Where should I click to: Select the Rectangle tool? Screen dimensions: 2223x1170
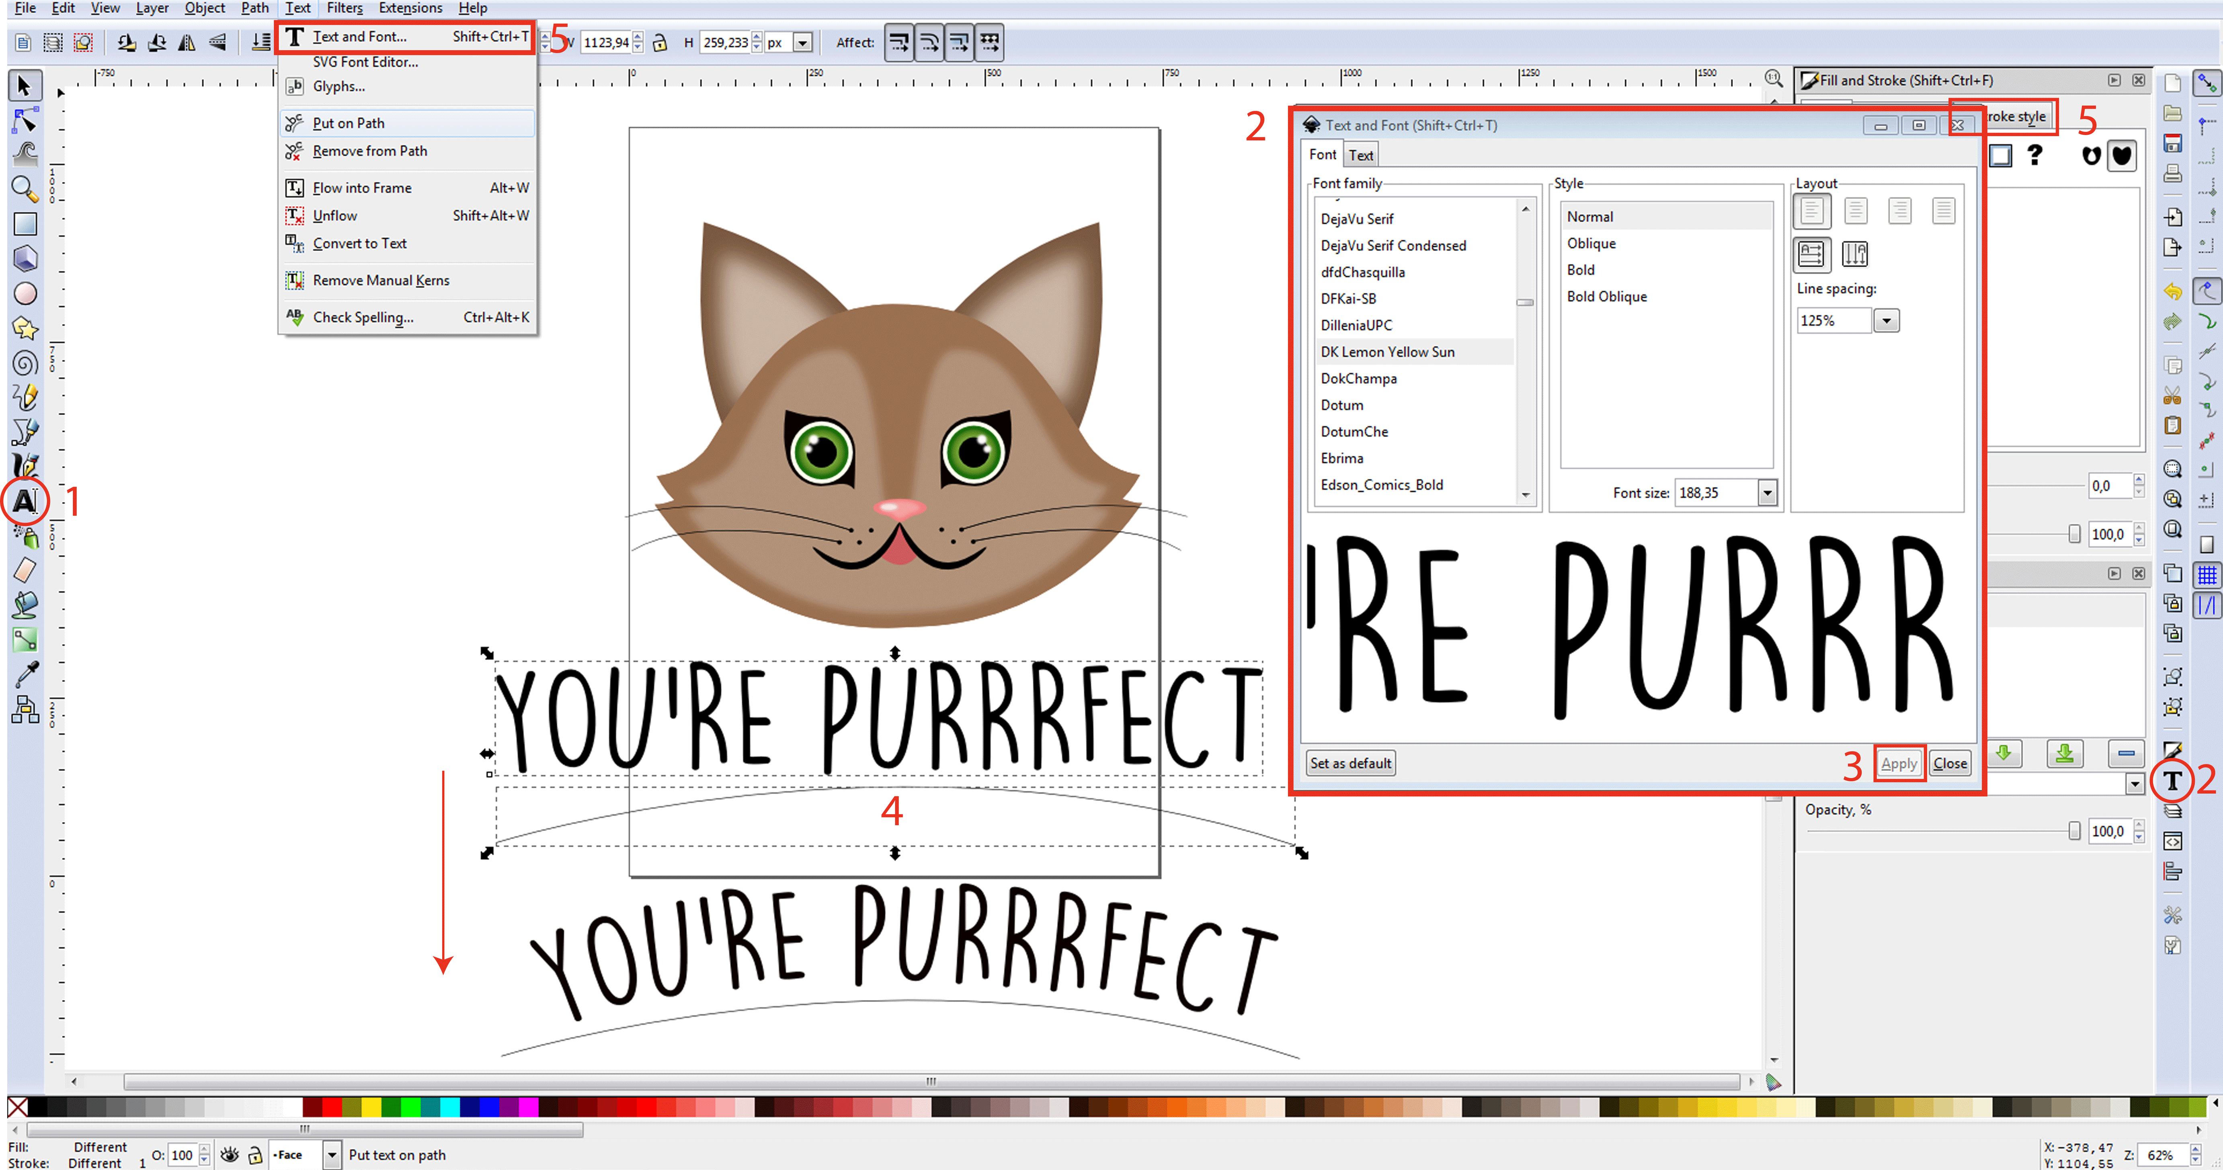[x=25, y=224]
